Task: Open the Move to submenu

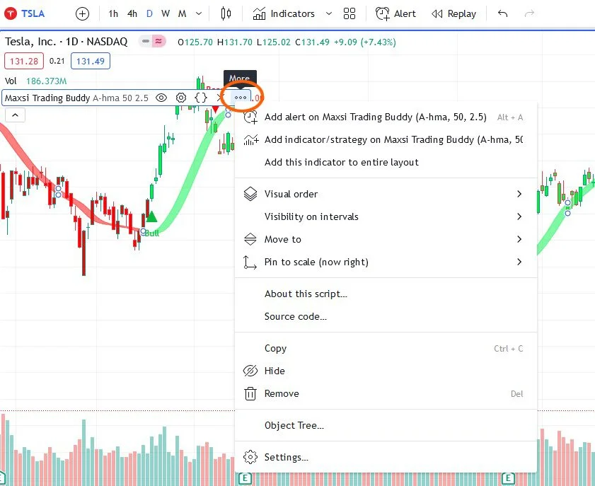Action: coord(386,239)
